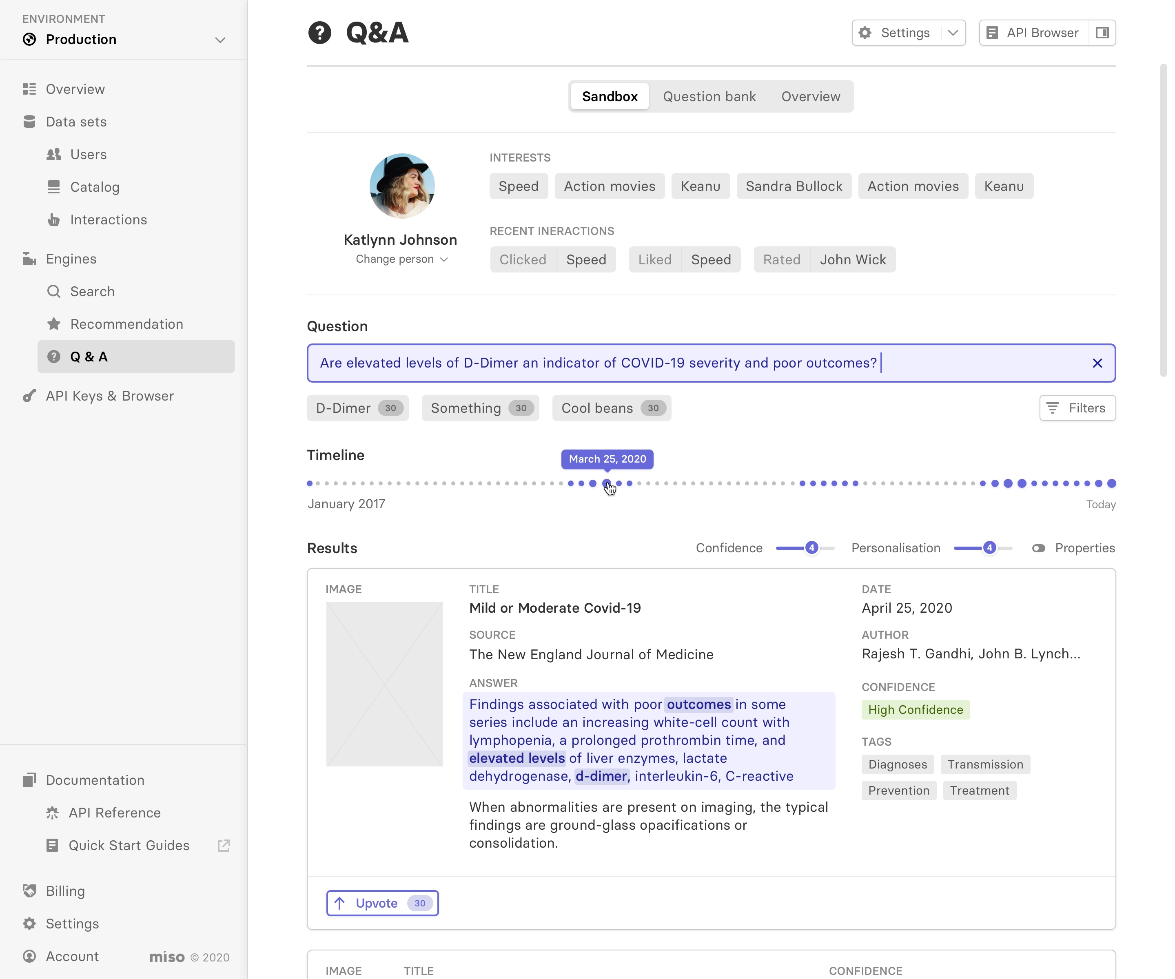Click the first timeline dot at January 2017
The height and width of the screenshot is (979, 1175).
click(x=309, y=483)
